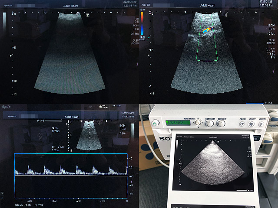The width and height of the screenshot is (278, 208).
Task: Tap the COPY button on the printer
Action: pyautogui.click(x=252, y=124)
